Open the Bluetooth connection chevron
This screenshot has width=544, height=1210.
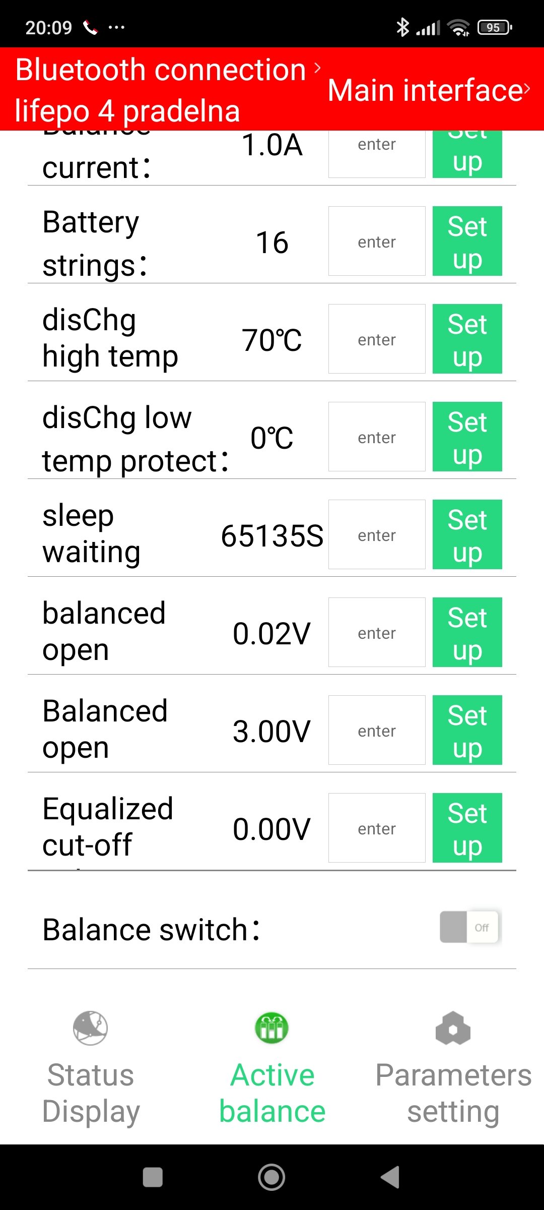[317, 68]
